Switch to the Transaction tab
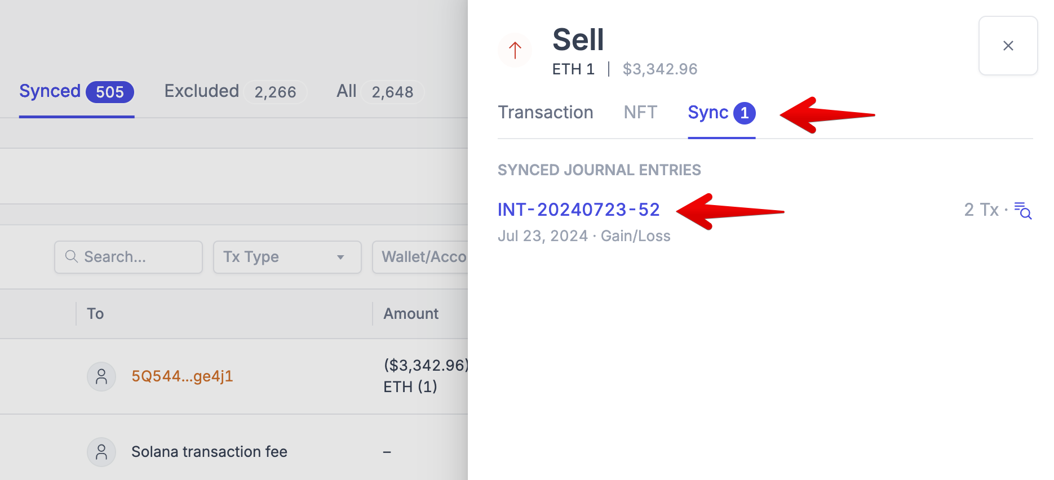Image resolution: width=1054 pixels, height=480 pixels. point(545,113)
